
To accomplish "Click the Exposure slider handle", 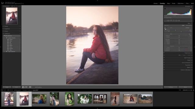I will 179,36.
